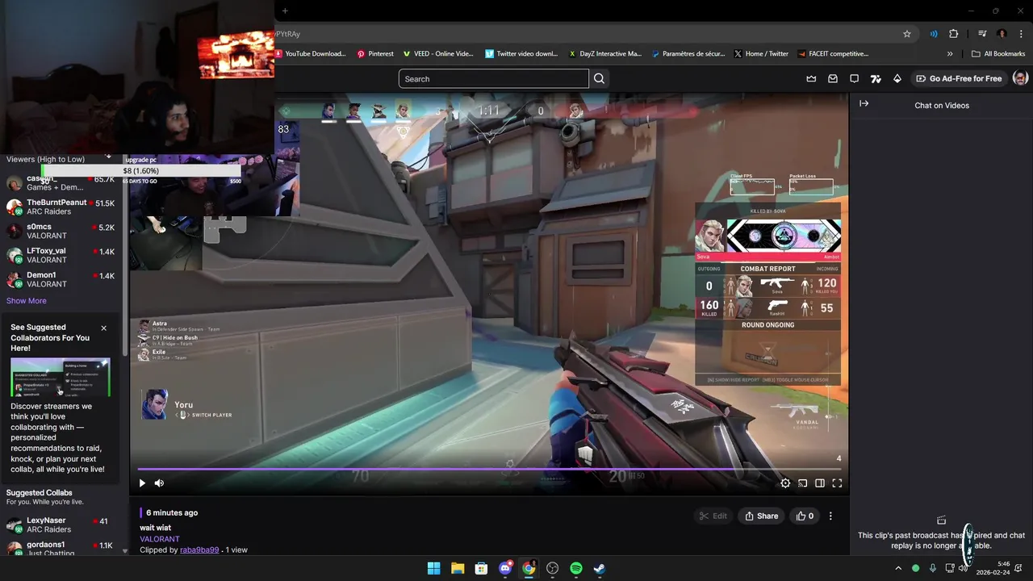1033x581 pixels.
Task: Expand Show More channels
Action: tap(27, 301)
